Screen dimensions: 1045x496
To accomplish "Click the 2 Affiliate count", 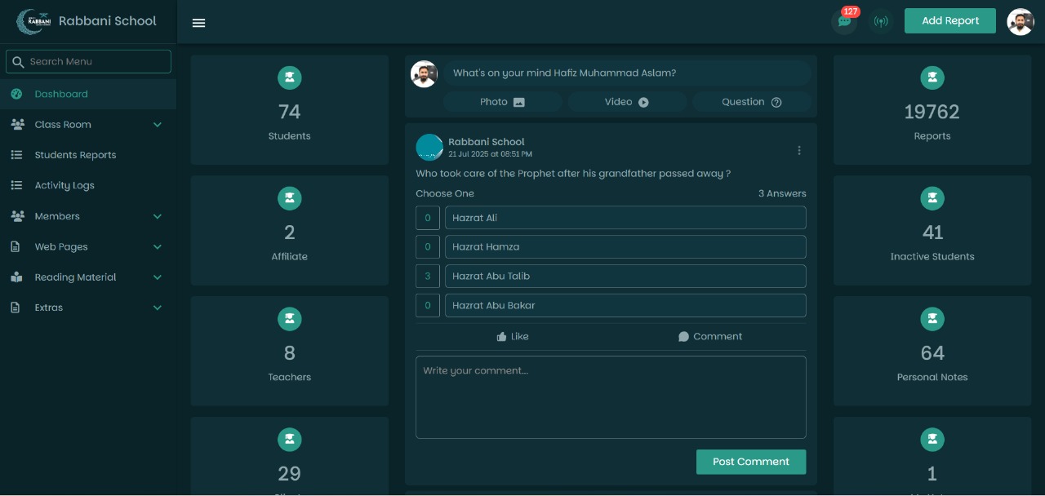I will click(290, 232).
